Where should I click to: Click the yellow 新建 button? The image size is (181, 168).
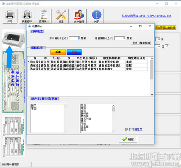pos(58,52)
